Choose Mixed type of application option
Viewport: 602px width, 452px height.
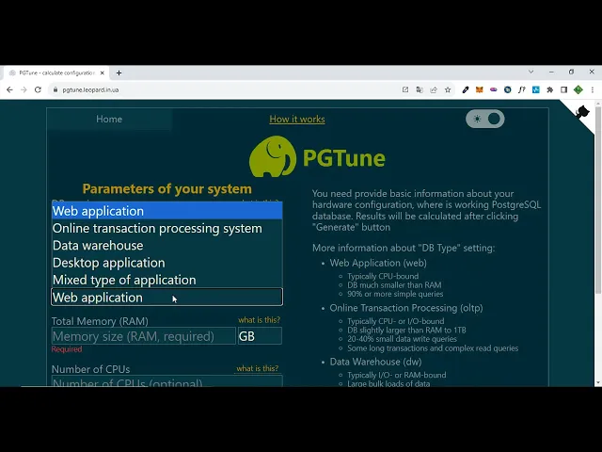tap(167, 281)
